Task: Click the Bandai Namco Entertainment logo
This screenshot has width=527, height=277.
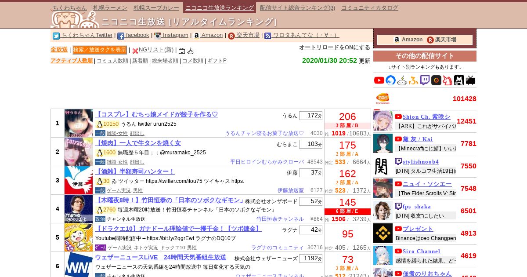Action: click(383, 98)
